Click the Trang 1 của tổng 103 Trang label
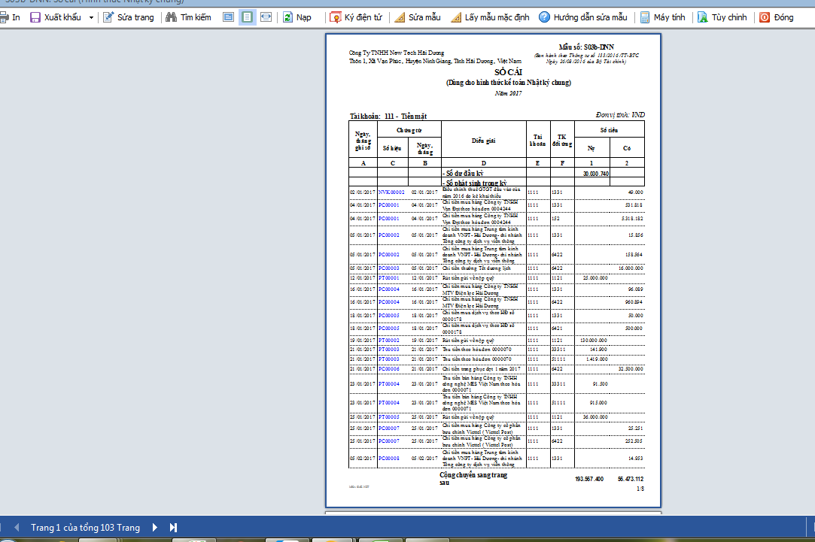 pyautogui.click(x=85, y=528)
